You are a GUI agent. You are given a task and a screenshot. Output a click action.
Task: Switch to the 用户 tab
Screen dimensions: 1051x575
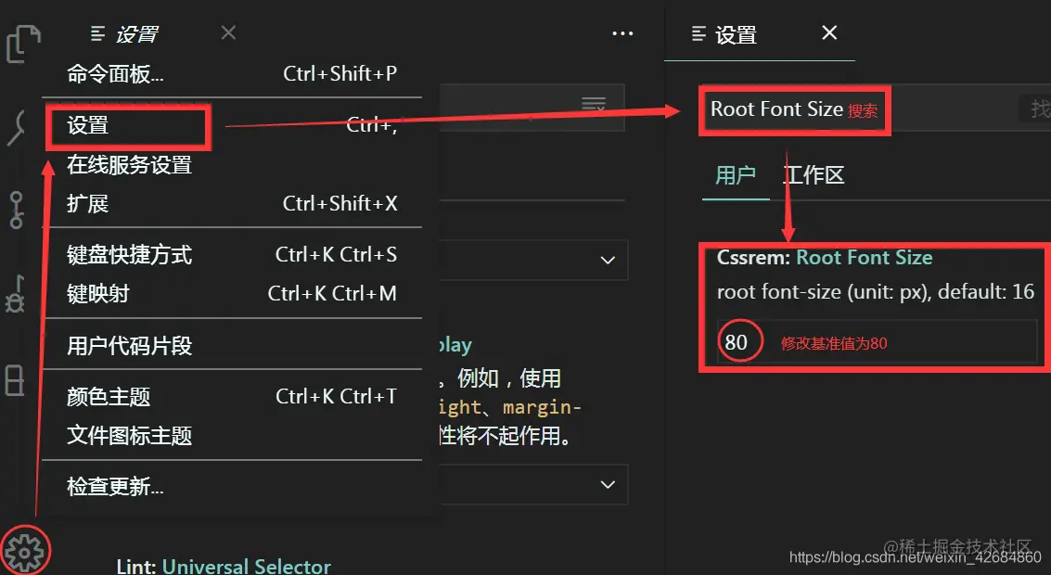pos(736,175)
